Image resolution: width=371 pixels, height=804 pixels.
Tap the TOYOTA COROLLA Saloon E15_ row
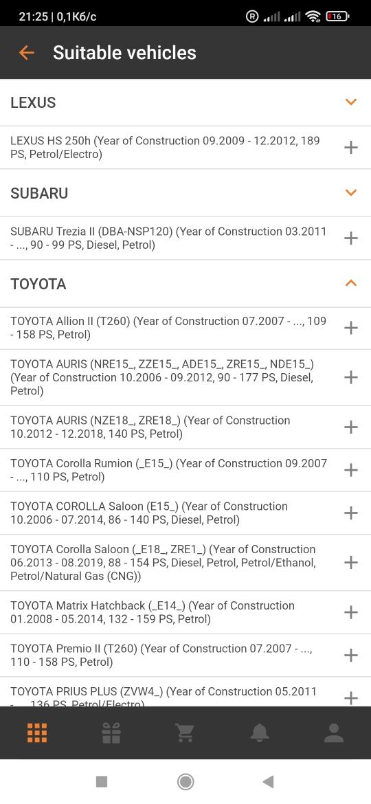tap(185, 513)
